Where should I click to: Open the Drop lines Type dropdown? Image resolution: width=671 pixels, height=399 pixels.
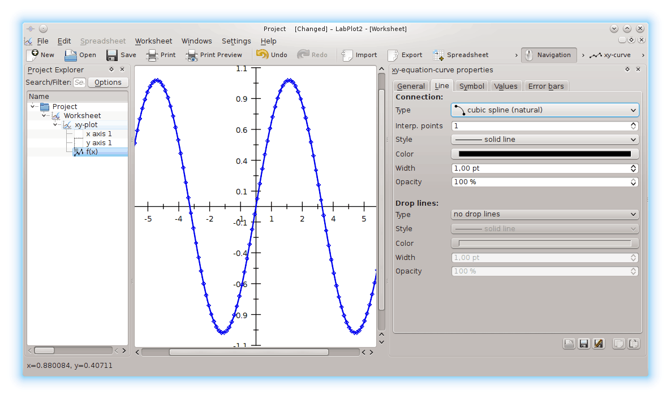point(544,214)
